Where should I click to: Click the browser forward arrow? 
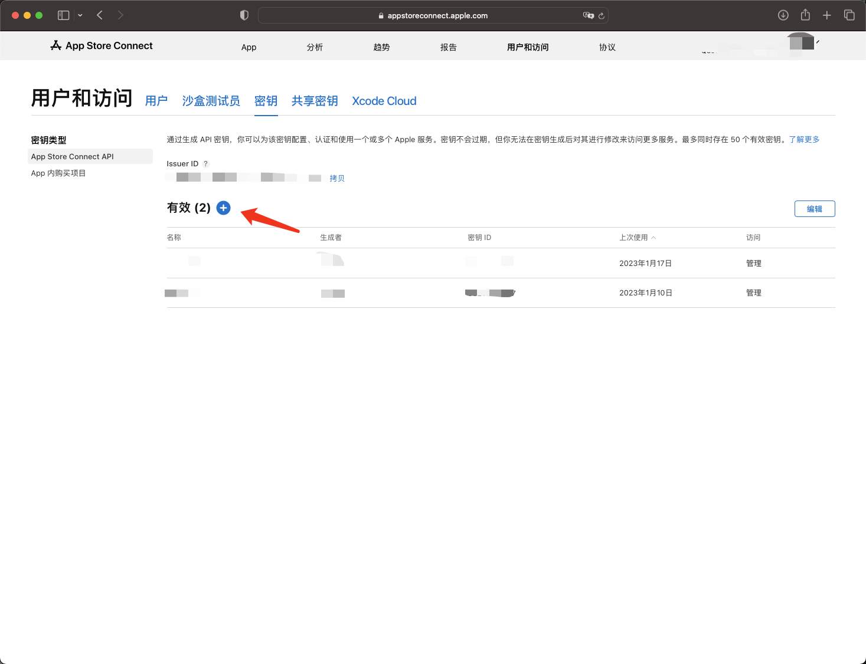120,15
